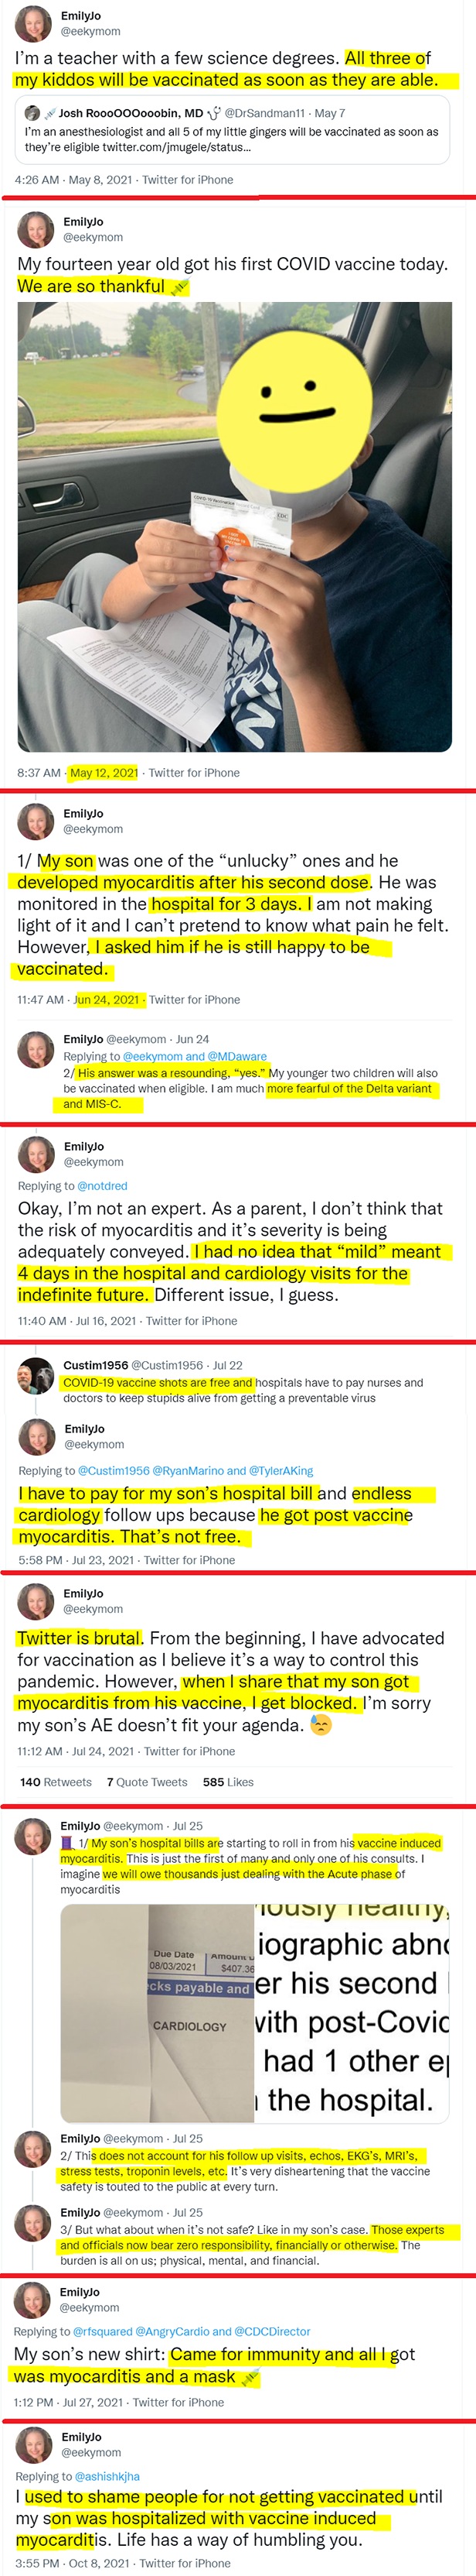
Task: View the 585 Likes count
Action: coord(227,1782)
